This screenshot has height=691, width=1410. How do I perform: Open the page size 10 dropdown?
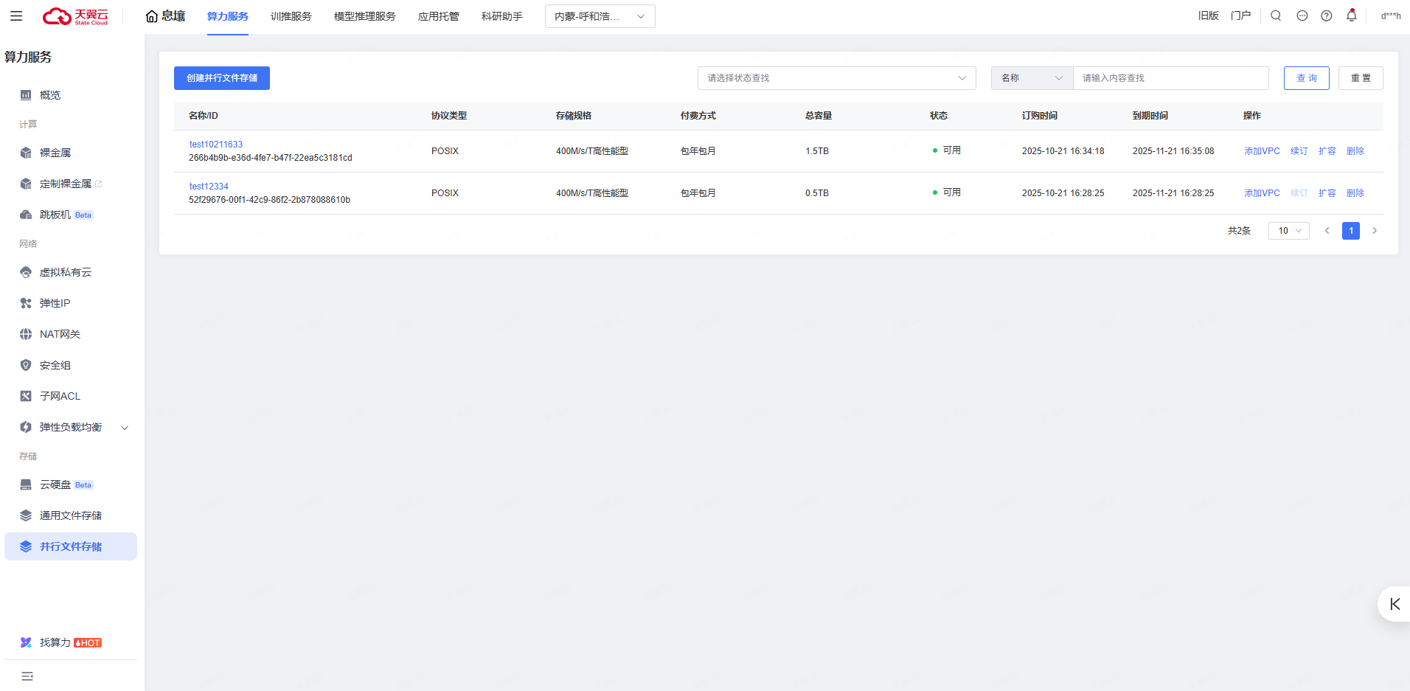[1288, 231]
